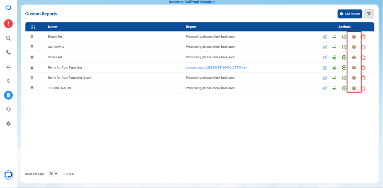Click the green file icon for Call Activity

(334, 47)
